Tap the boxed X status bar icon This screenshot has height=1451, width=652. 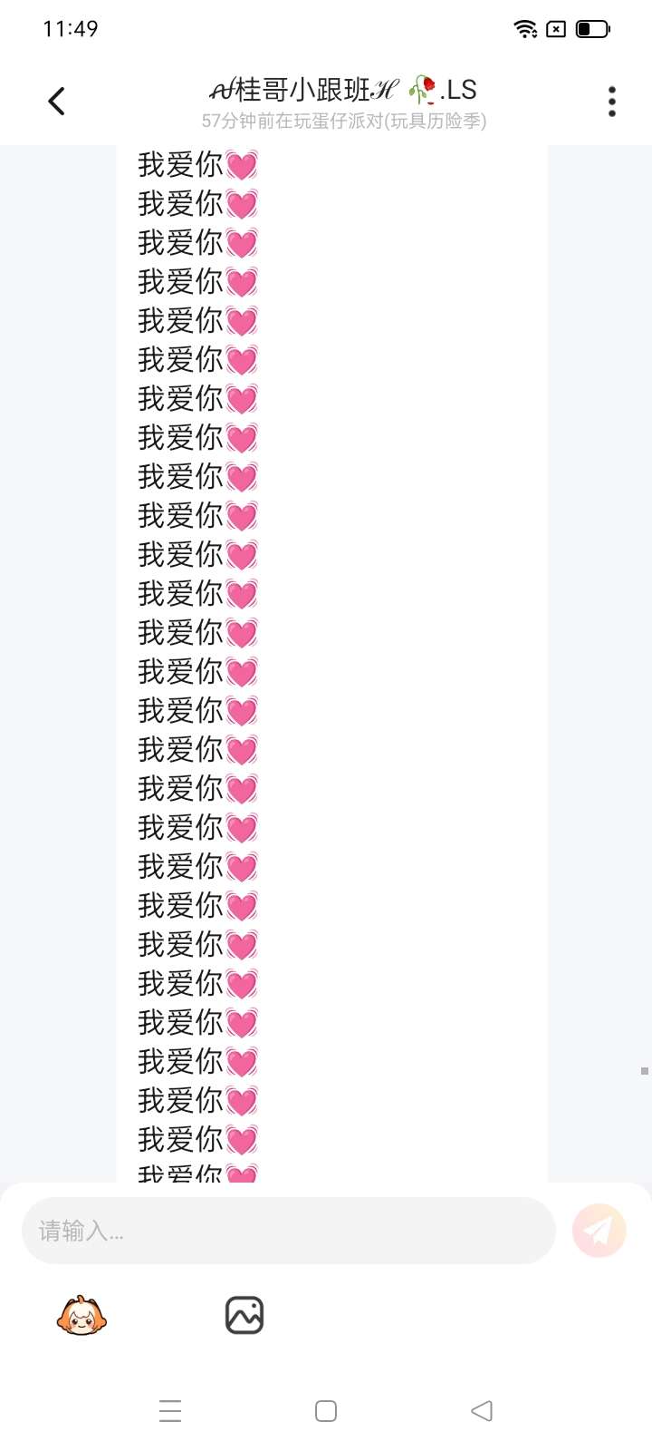click(x=557, y=29)
